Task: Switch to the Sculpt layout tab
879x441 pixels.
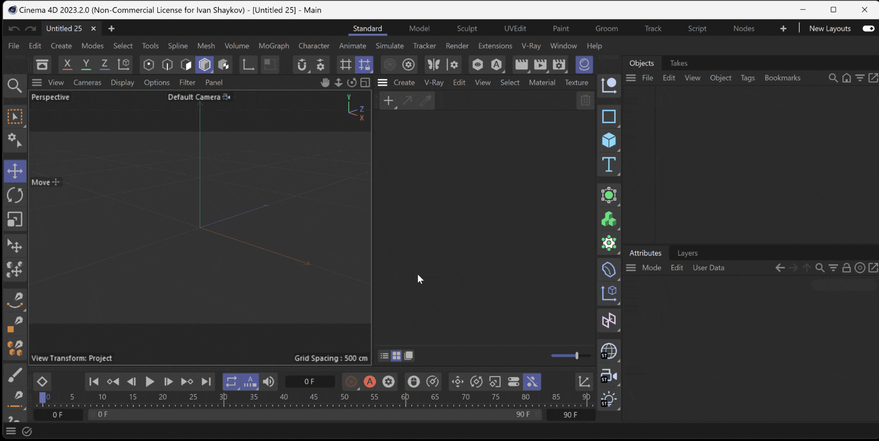Action: (467, 28)
